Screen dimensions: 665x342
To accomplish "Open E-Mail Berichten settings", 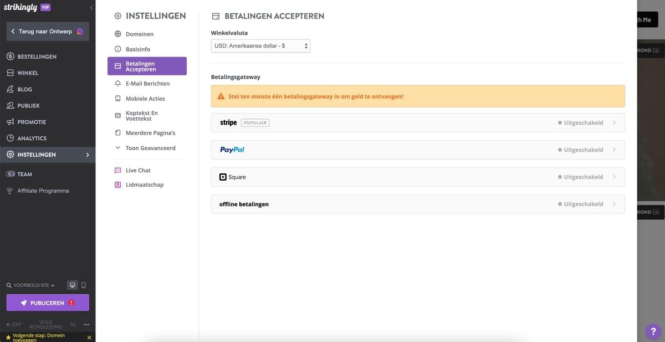I will [147, 84].
